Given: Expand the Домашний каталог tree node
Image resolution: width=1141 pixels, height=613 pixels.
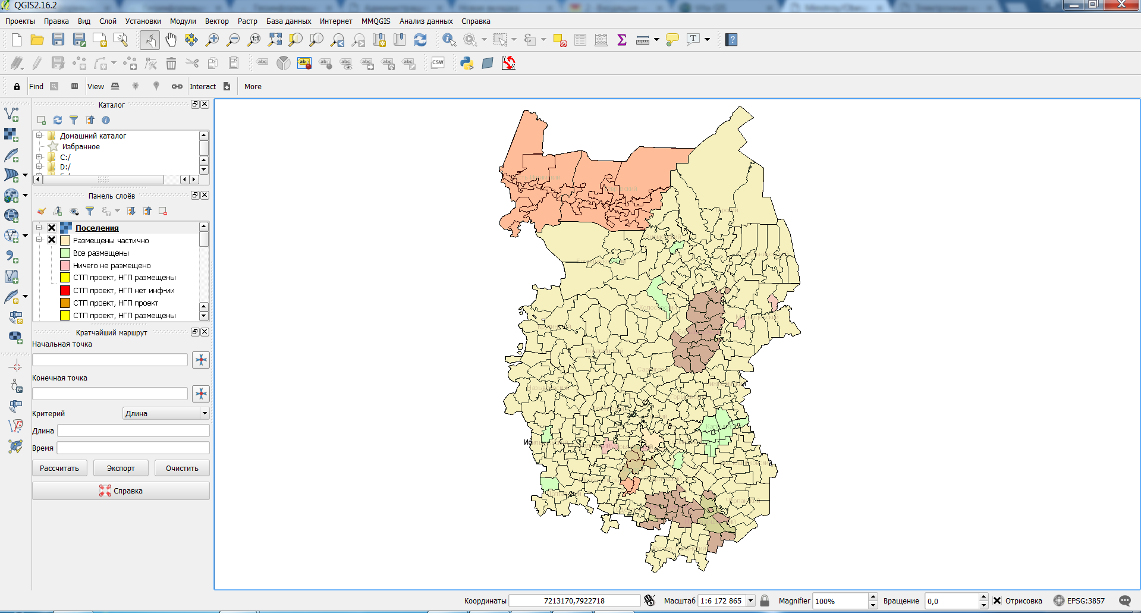Looking at the screenshot, I should click(x=39, y=136).
